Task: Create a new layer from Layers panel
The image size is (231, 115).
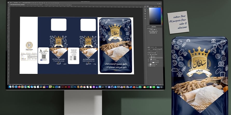Action: click(x=162, y=85)
